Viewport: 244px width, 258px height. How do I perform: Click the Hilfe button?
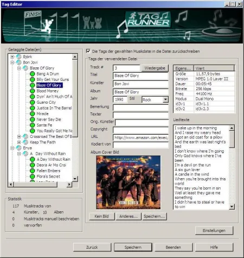click(x=214, y=247)
